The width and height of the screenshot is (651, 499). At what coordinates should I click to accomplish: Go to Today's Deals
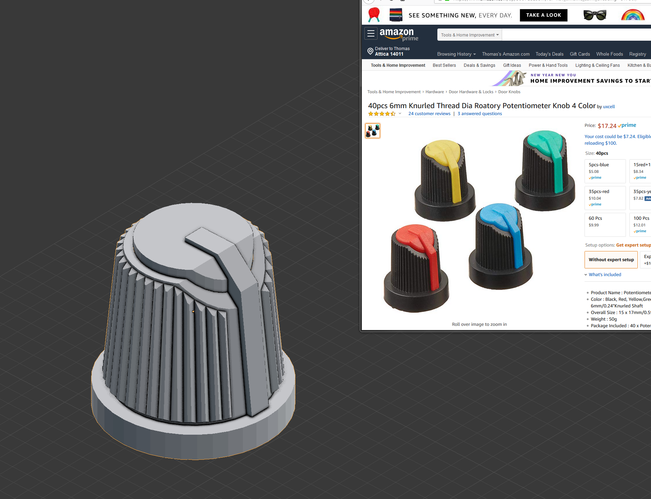(549, 54)
